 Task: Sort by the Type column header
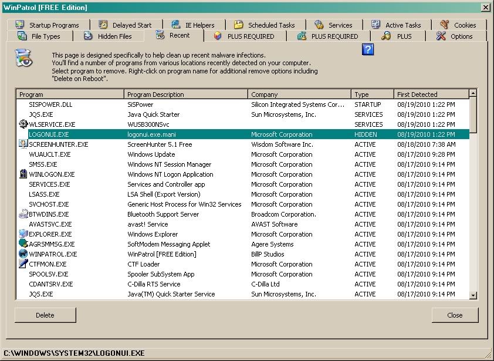pyautogui.click(x=373, y=95)
